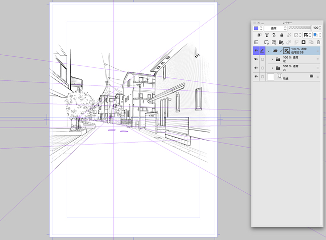Close the レイヤー layer panel
Image resolution: width=326 pixels, height=240 pixels.
tap(259, 23)
